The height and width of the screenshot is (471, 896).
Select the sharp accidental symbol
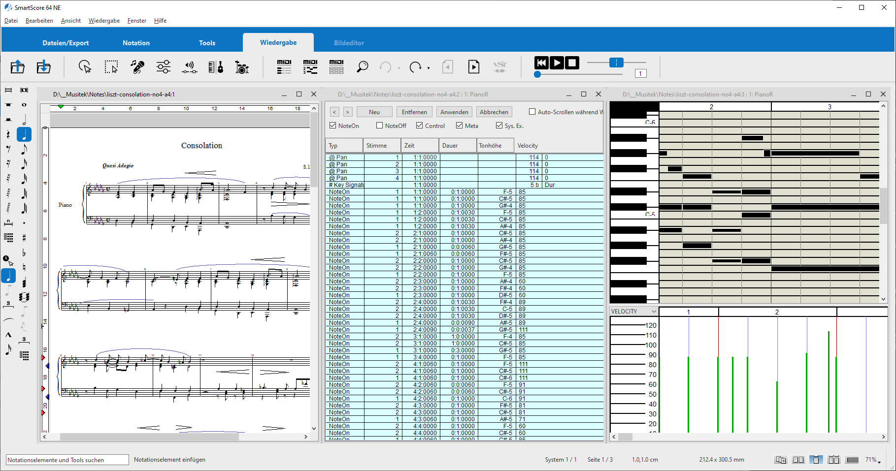24,238
